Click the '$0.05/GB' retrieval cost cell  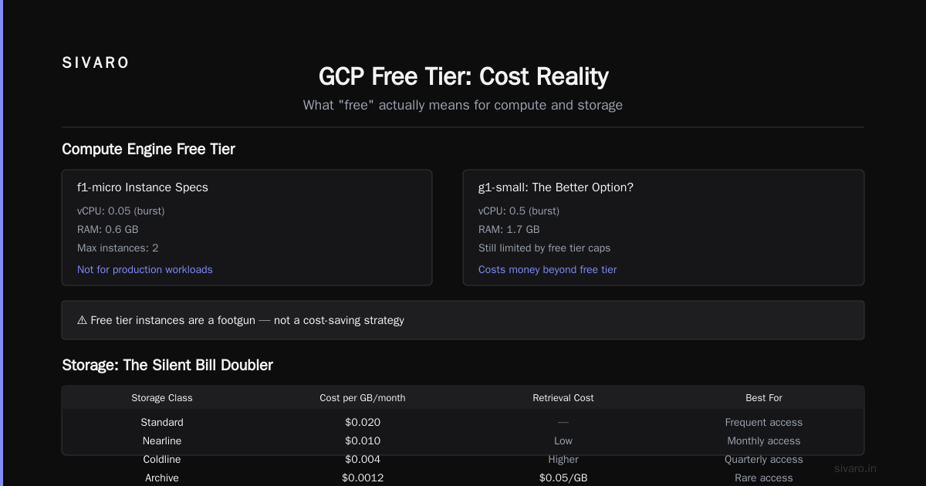tap(563, 478)
